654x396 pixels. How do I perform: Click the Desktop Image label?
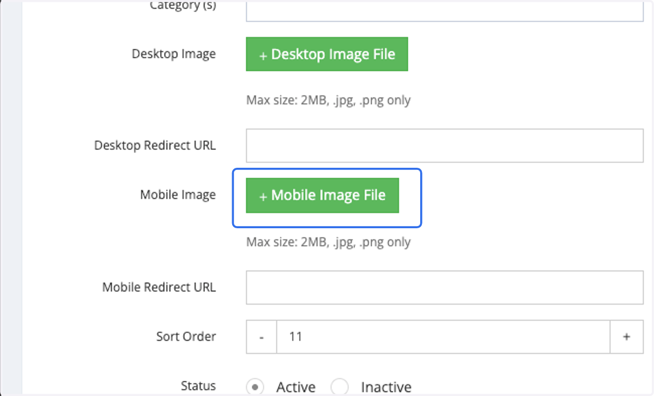[174, 54]
